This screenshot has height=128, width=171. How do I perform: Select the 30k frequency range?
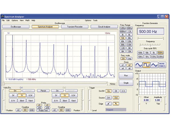pyautogui.click(x=129, y=38)
